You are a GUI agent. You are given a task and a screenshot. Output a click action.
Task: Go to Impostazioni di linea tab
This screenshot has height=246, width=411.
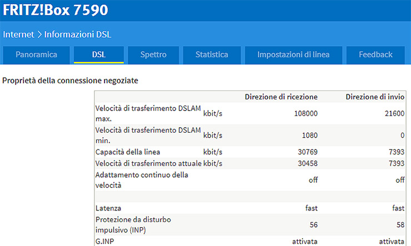[293, 54]
